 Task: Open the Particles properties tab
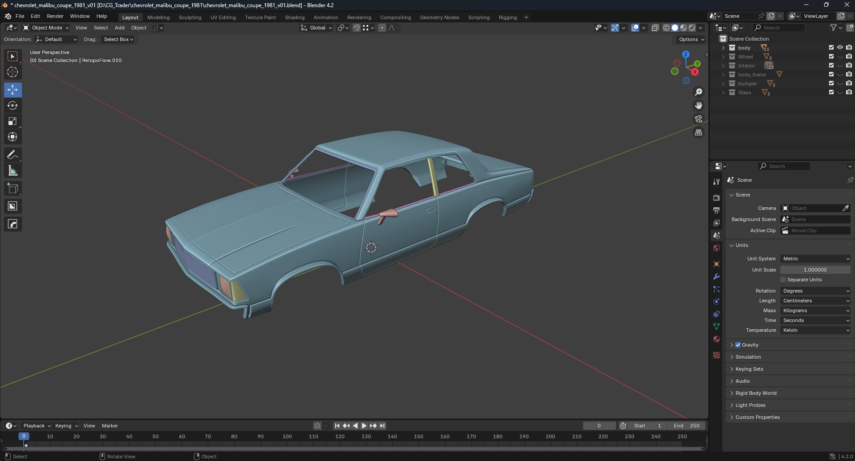click(x=716, y=289)
